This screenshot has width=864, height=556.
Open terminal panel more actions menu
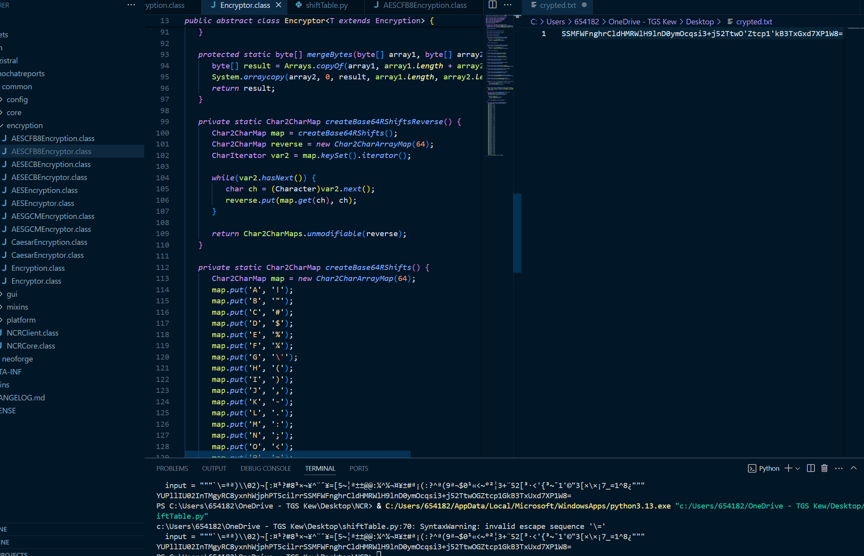(839, 468)
